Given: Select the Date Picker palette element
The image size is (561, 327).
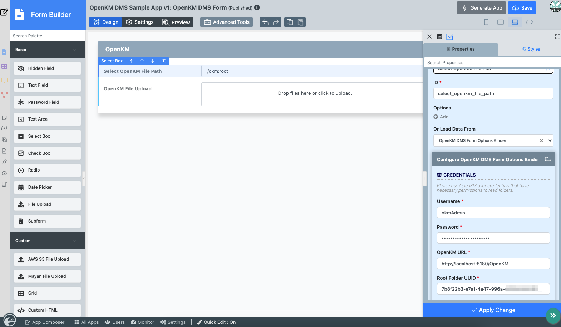Looking at the screenshot, I should pyautogui.click(x=47, y=187).
